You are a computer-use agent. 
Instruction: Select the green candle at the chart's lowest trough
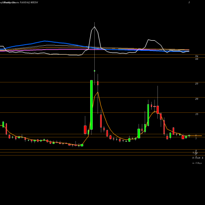click(82, 145)
